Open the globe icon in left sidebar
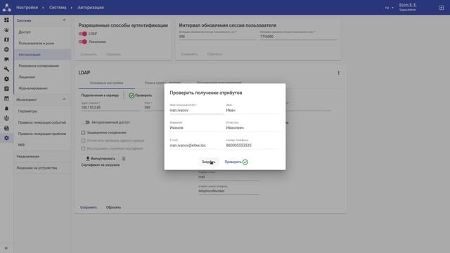 [x=6, y=49]
